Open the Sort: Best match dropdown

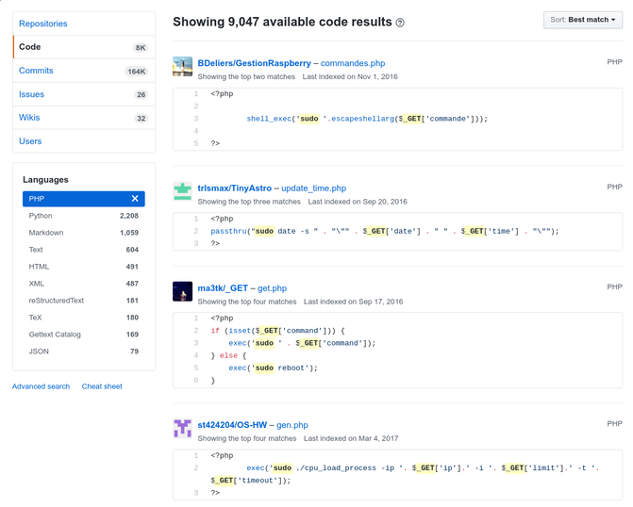coord(583,20)
